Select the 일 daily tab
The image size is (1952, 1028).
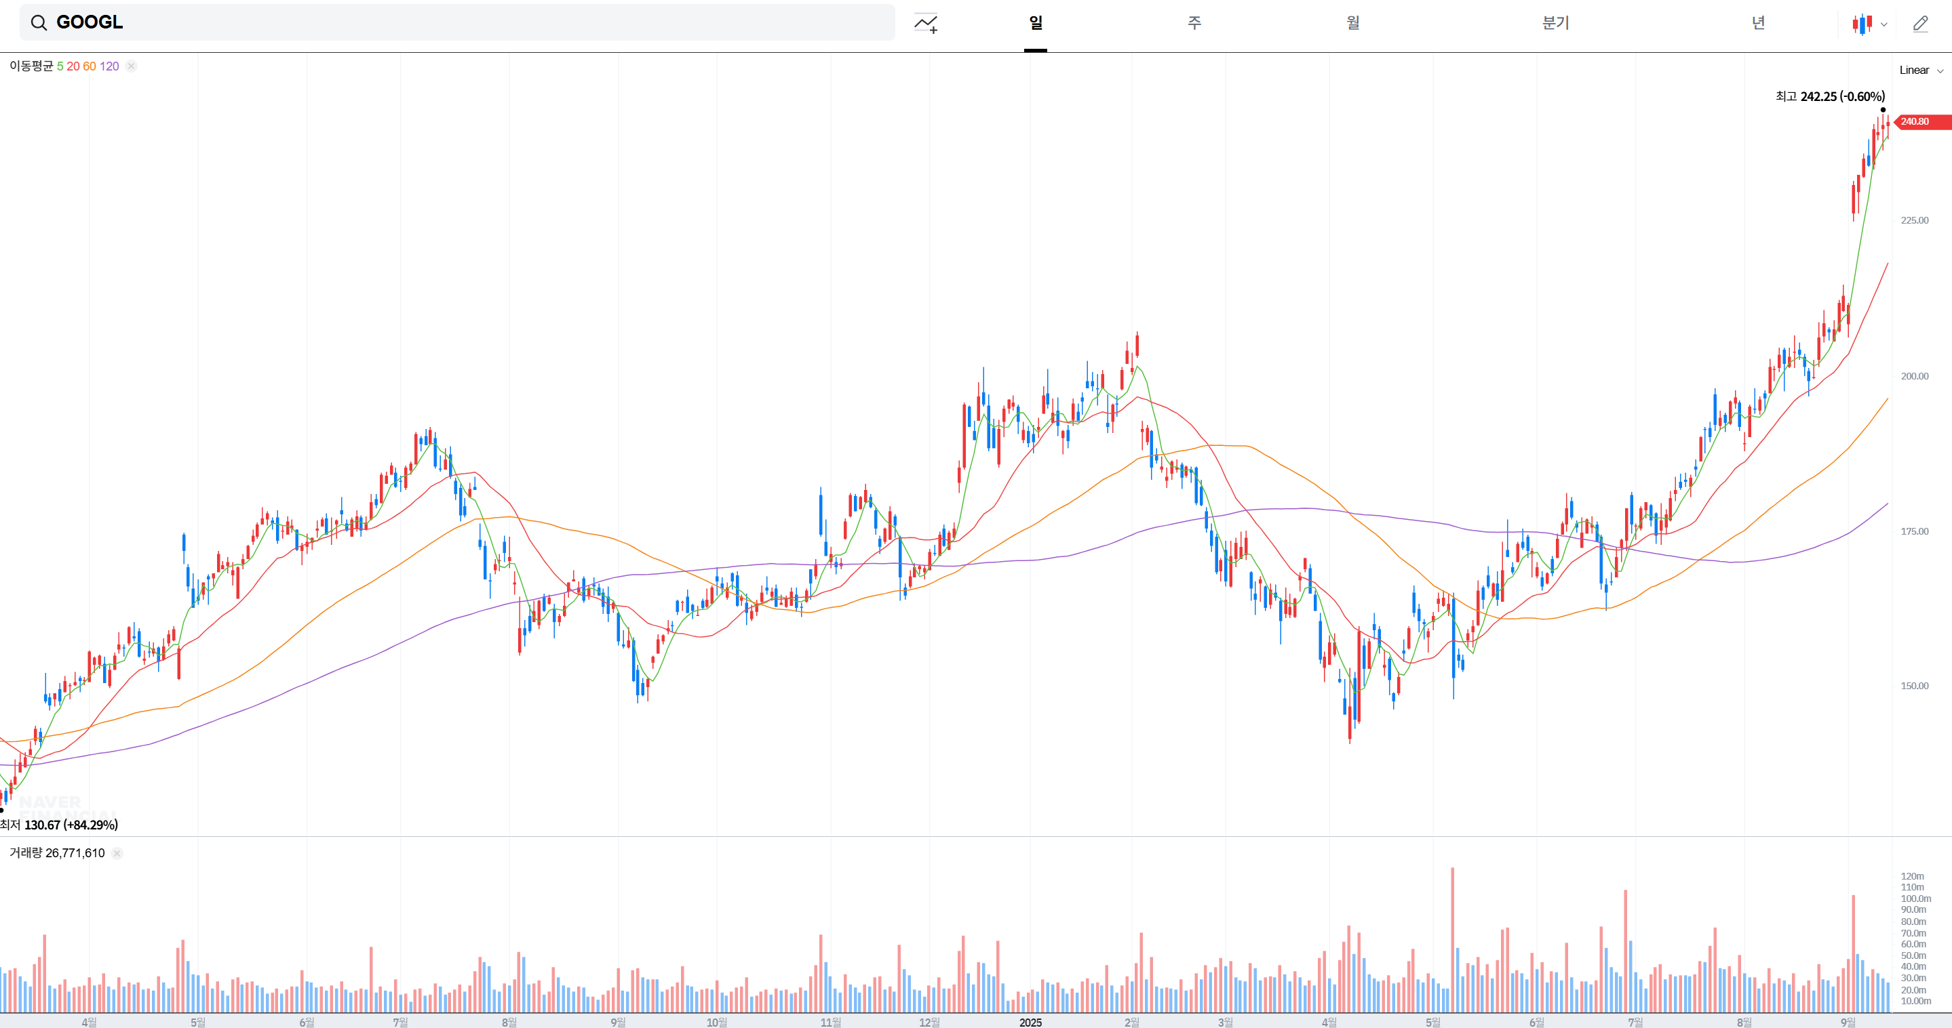(x=1035, y=23)
